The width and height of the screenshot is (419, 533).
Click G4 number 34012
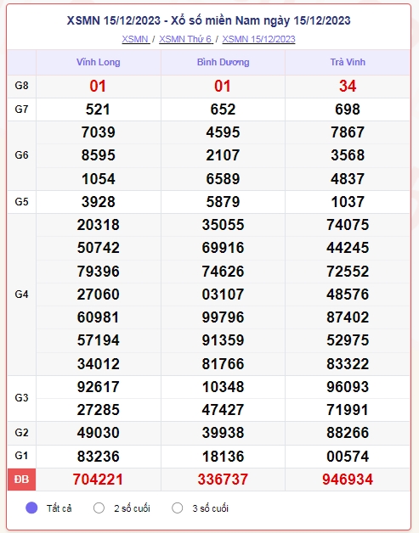click(99, 364)
